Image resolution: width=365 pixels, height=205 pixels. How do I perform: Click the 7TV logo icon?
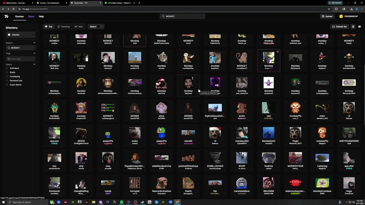point(6,17)
